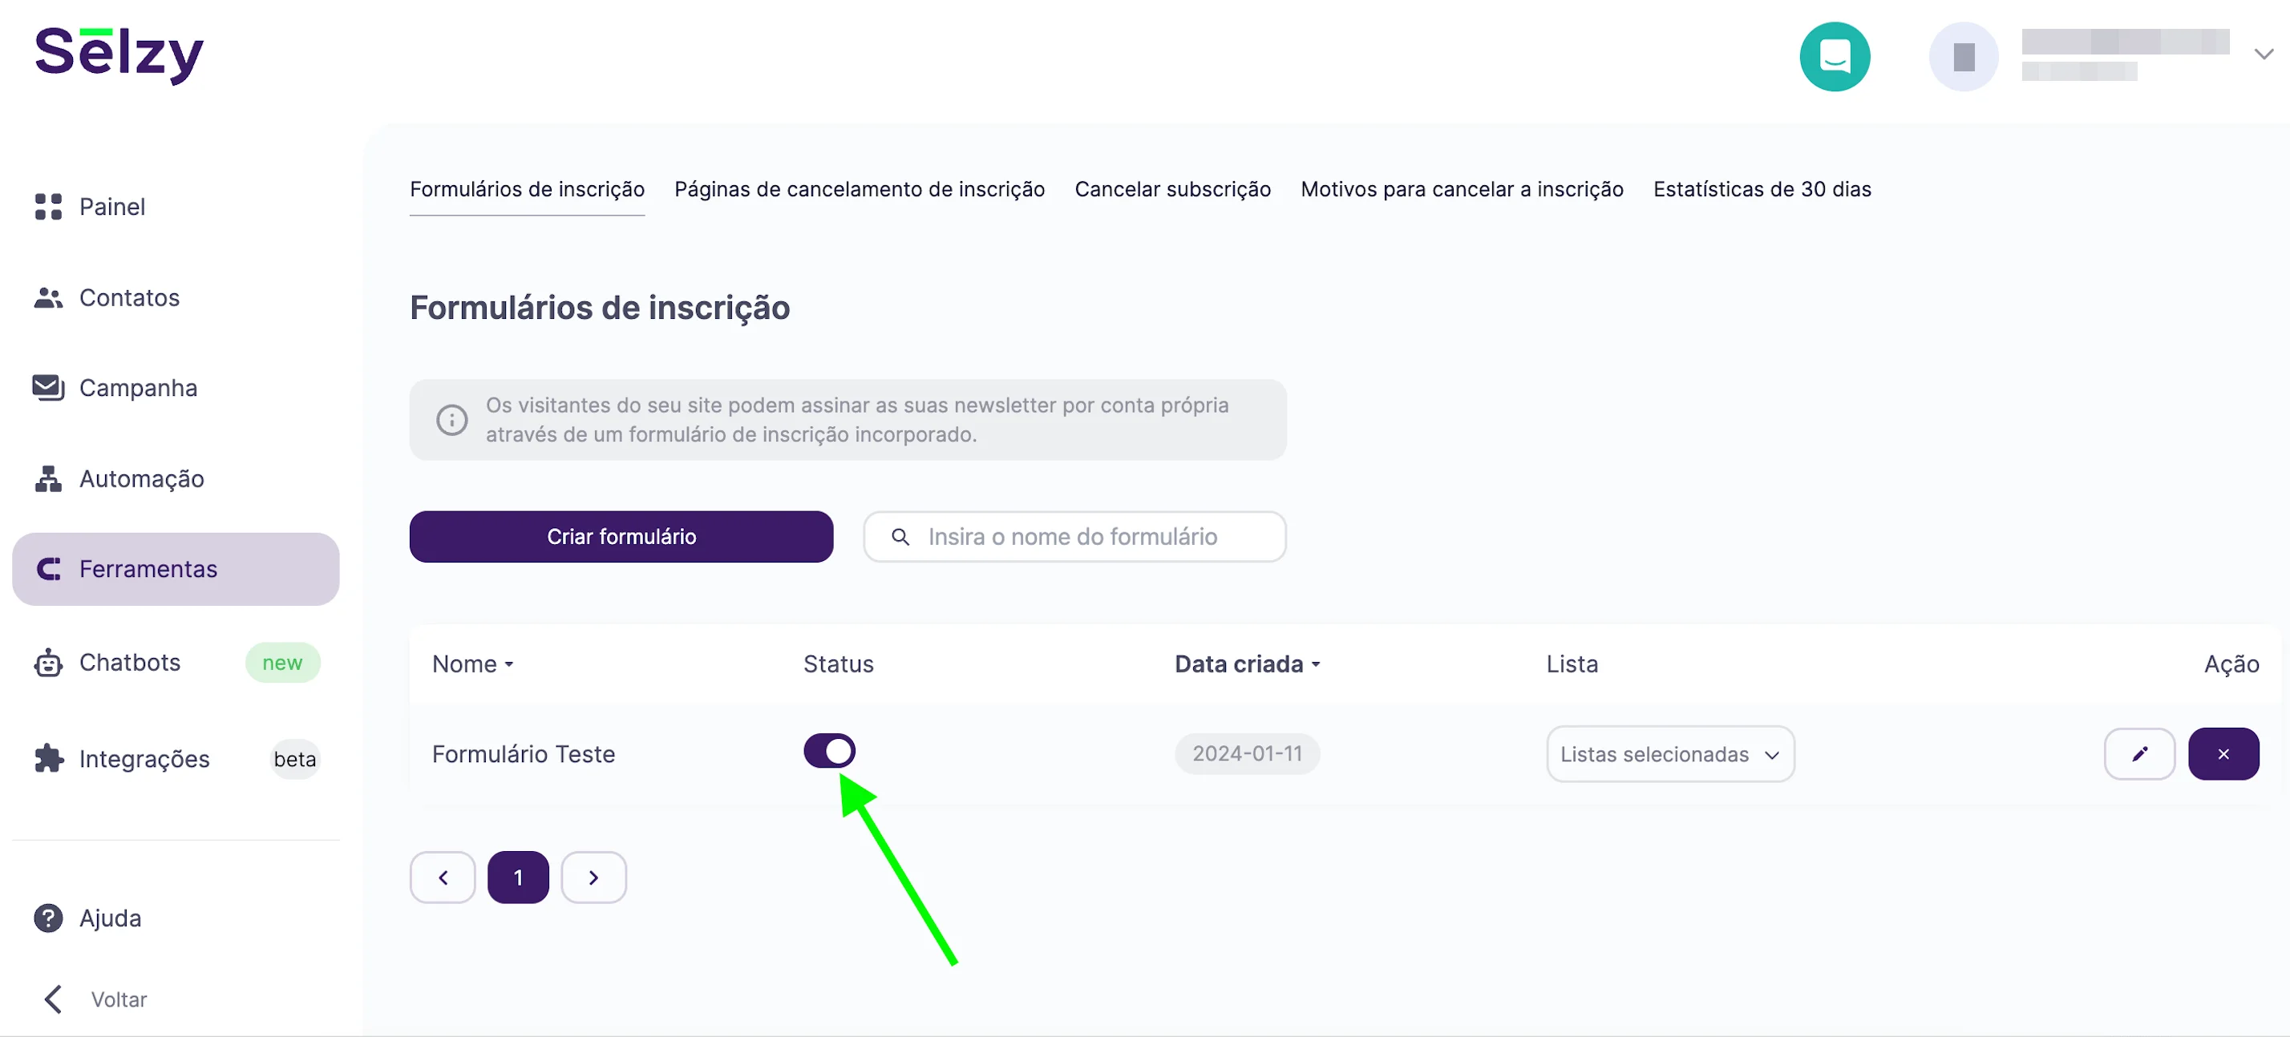Image resolution: width=2290 pixels, height=1037 pixels.
Task: Switch to Páginas de cancelamento de inscrição tab
Action: pyautogui.click(x=860, y=189)
